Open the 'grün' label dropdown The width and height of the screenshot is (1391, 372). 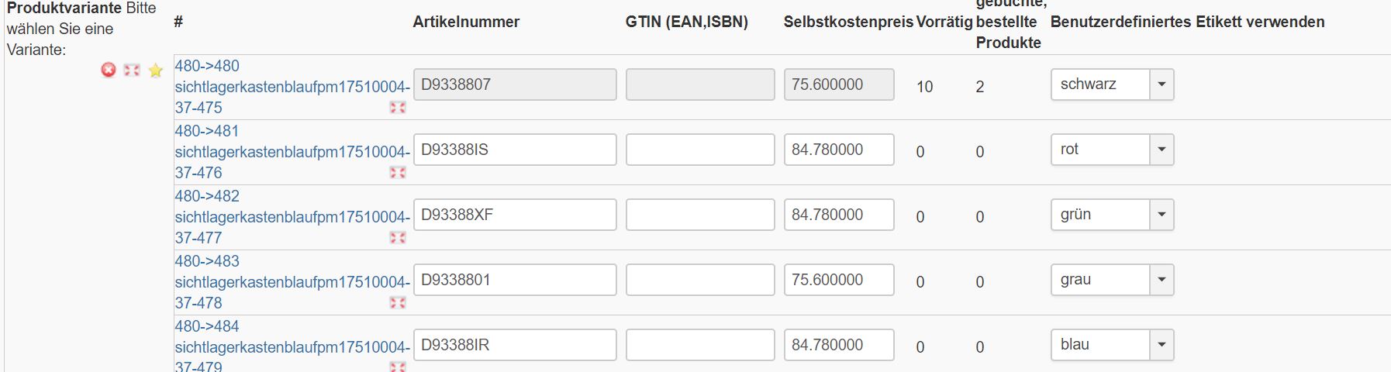click(x=1161, y=215)
